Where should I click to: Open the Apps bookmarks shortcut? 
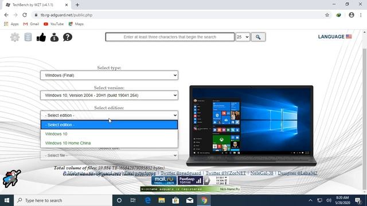click(x=11, y=24)
